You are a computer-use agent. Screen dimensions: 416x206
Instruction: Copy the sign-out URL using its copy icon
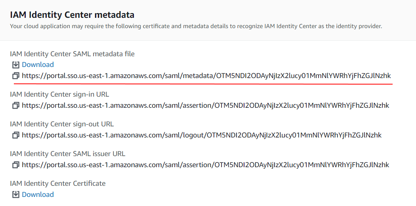coord(16,135)
